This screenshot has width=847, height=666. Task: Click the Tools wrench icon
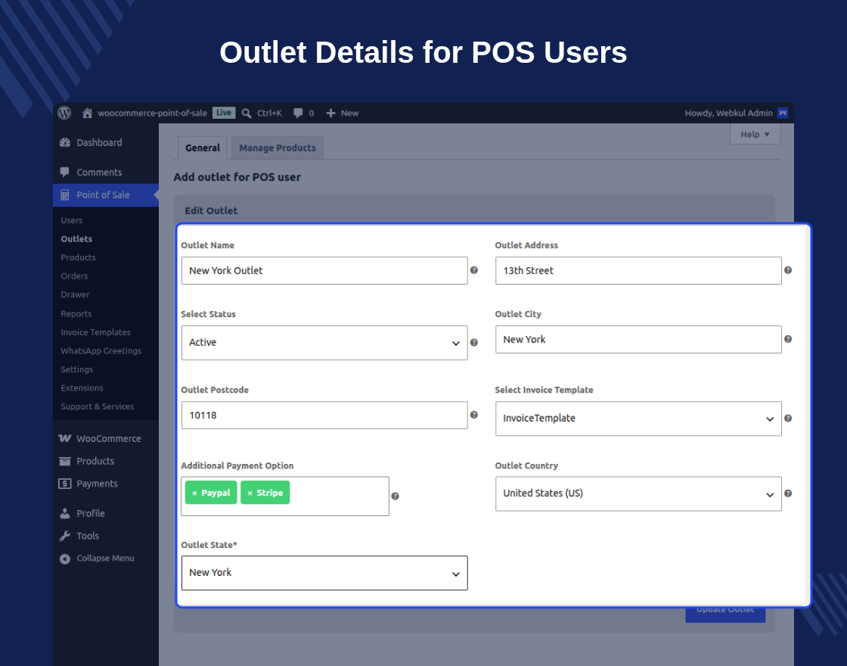click(65, 537)
